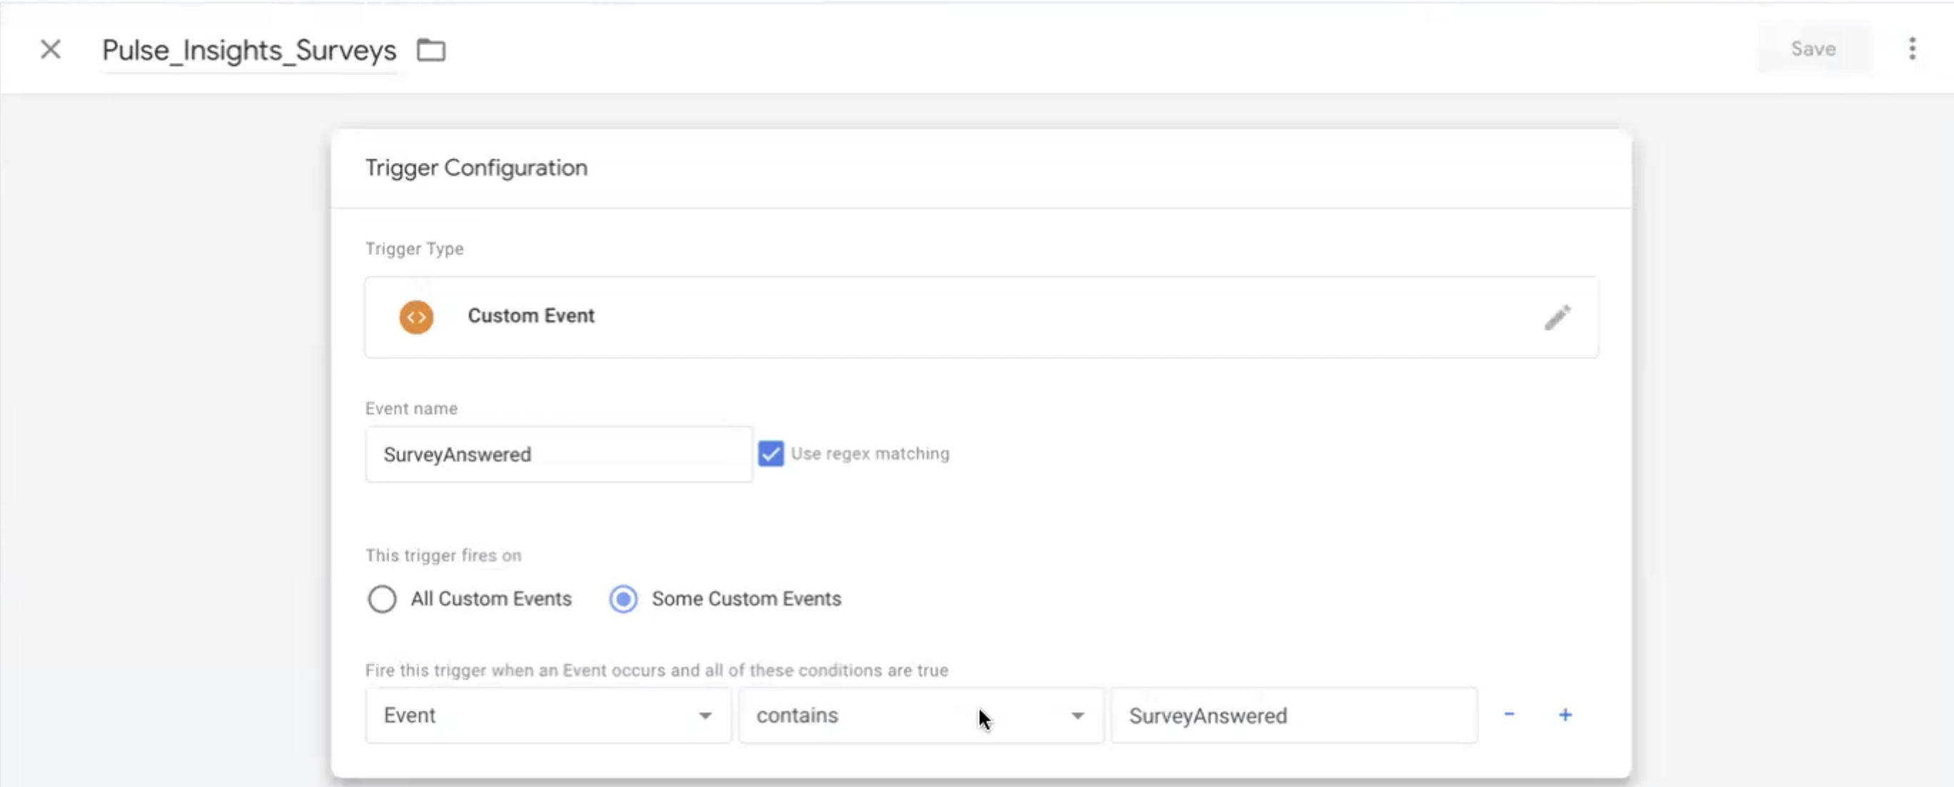Image resolution: width=1954 pixels, height=787 pixels.
Task: Add a condition with the plus icon
Action: pyautogui.click(x=1565, y=714)
